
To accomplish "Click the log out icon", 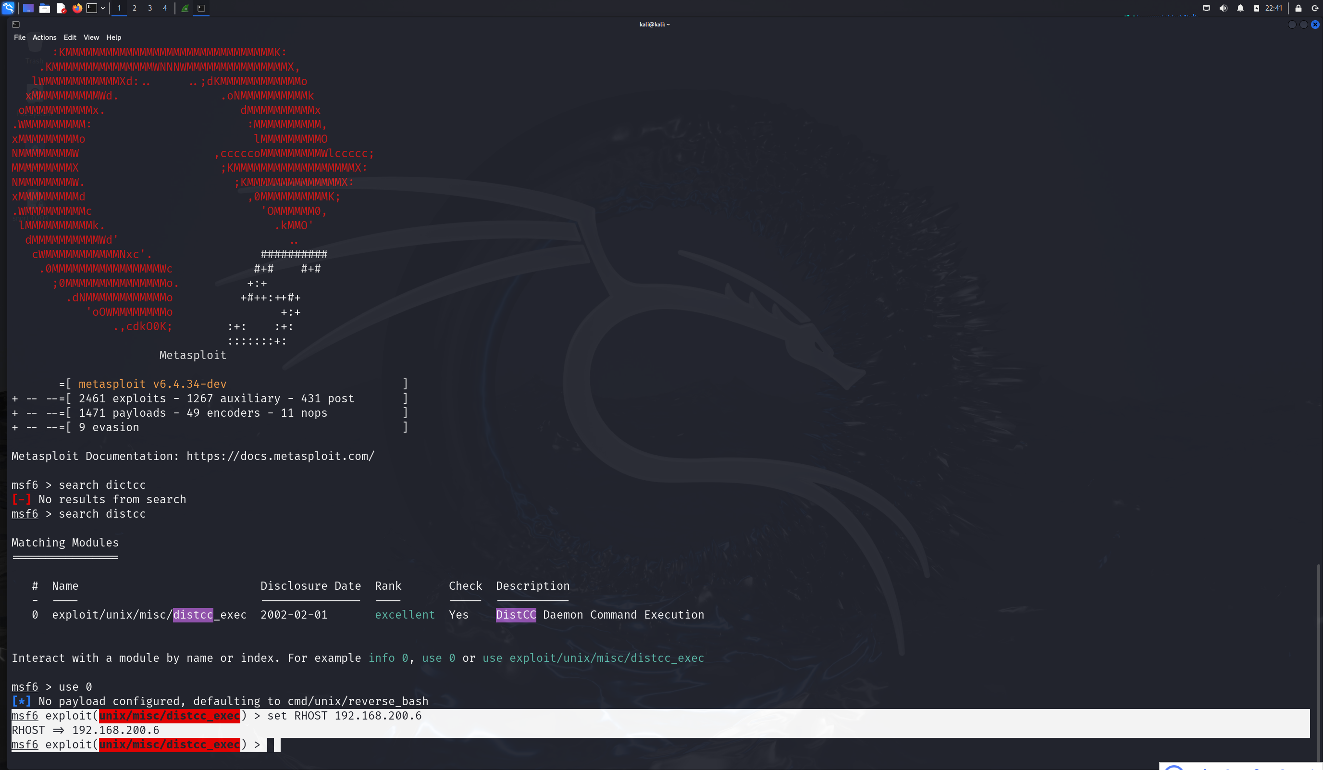I will tap(1315, 8).
